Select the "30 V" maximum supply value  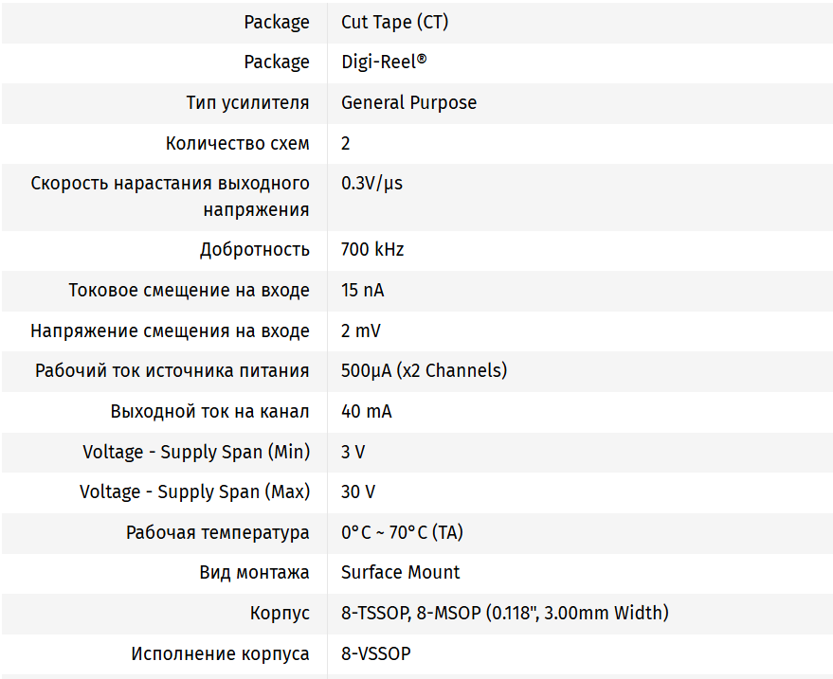(358, 491)
